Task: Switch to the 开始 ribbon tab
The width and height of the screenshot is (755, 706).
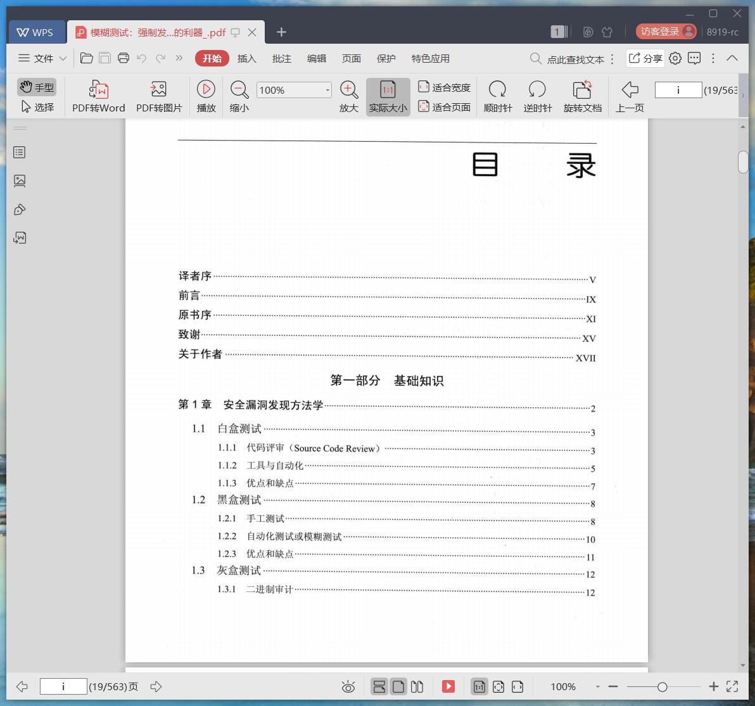Action: tap(212, 58)
